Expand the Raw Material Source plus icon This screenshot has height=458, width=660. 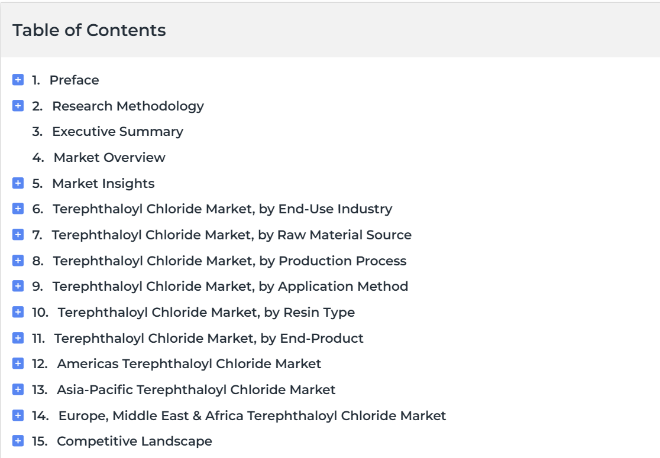(18, 234)
